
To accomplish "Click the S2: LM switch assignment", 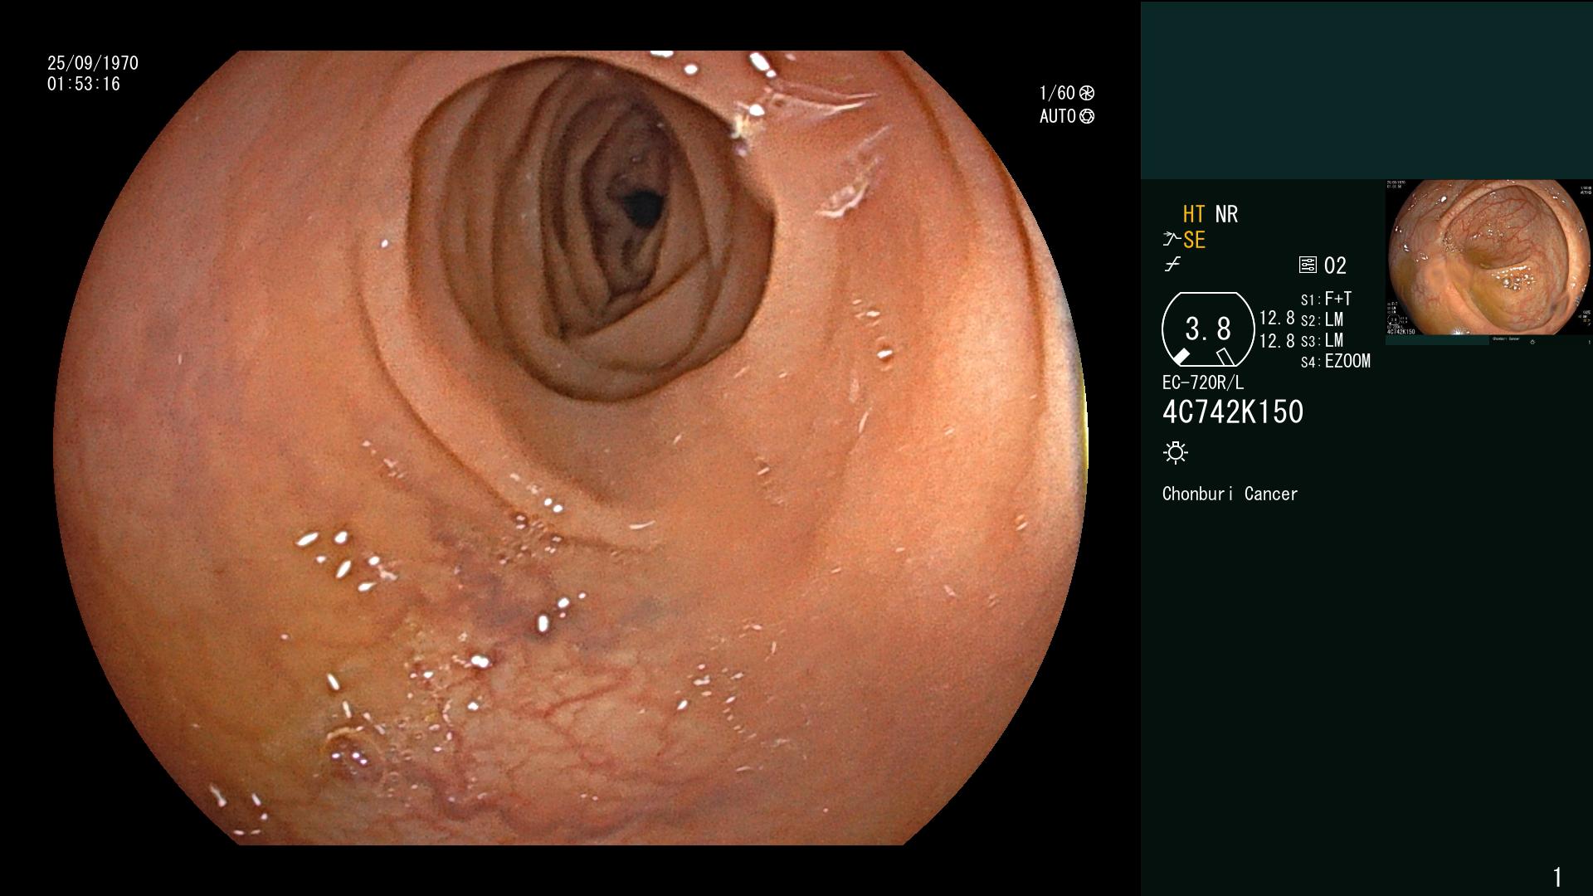I will click(1322, 319).
